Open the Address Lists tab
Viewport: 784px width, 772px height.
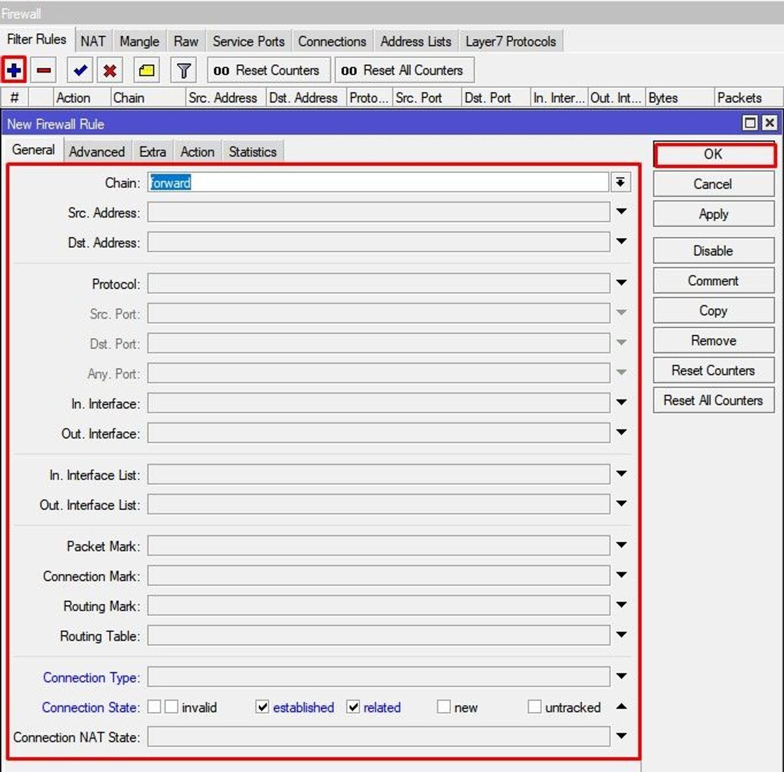click(416, 41)
